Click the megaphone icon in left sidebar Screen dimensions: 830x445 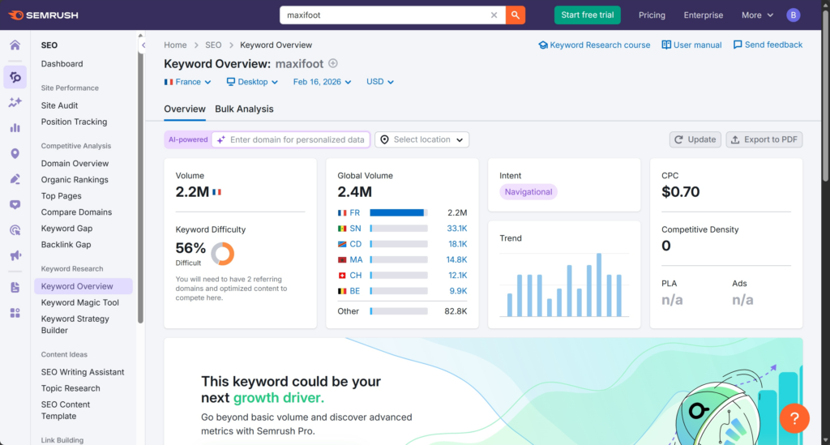15,256
